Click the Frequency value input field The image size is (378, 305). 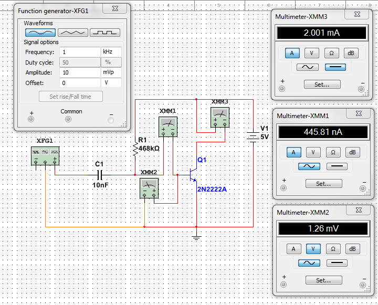click(79, 52)
